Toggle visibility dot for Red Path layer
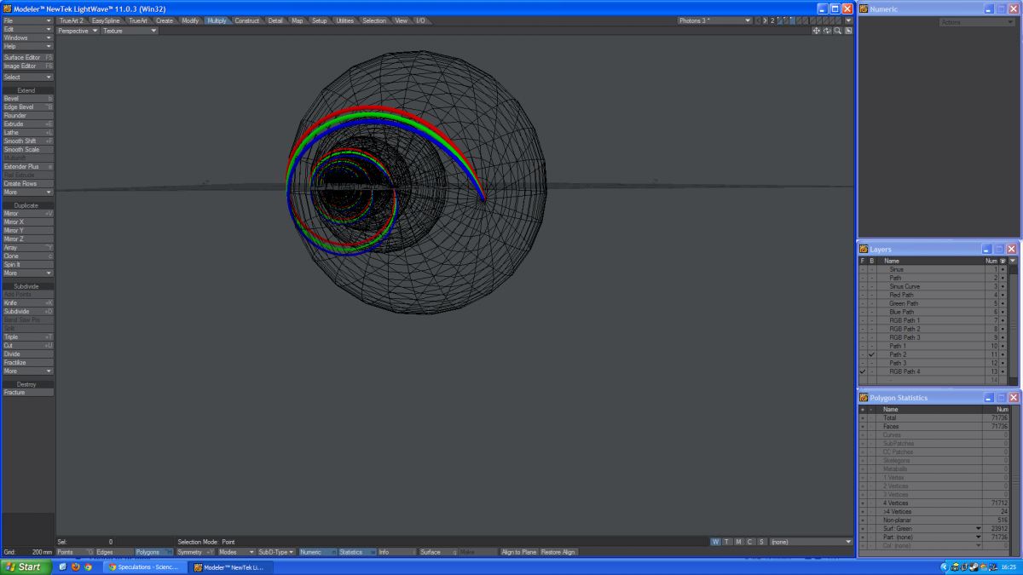This screenshot has width=1023, height=575. coord(1003,295)
